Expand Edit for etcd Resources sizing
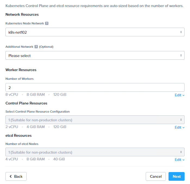190x184 pixels. (x=178, y=160)
